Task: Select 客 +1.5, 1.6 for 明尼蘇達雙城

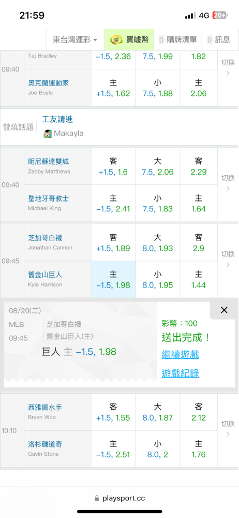Action: pos(113,166)
